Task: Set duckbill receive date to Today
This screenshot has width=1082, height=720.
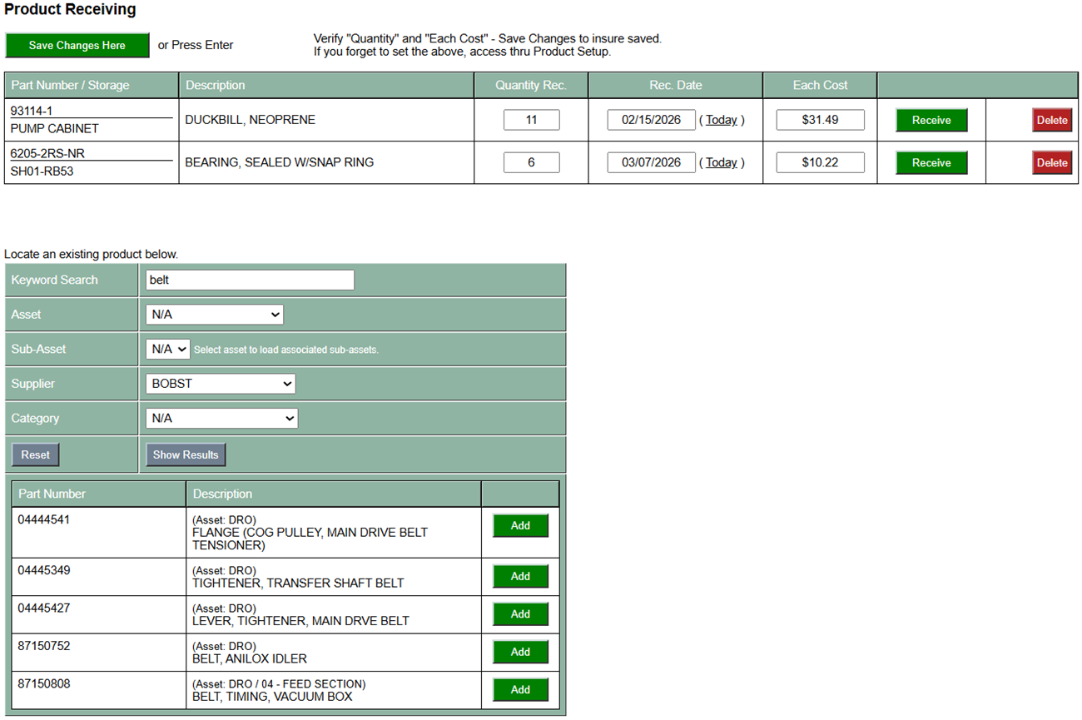Action: pos(721,120)
